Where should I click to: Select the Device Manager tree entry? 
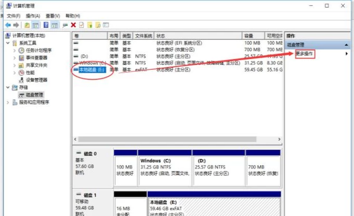(x=37, y=80)
